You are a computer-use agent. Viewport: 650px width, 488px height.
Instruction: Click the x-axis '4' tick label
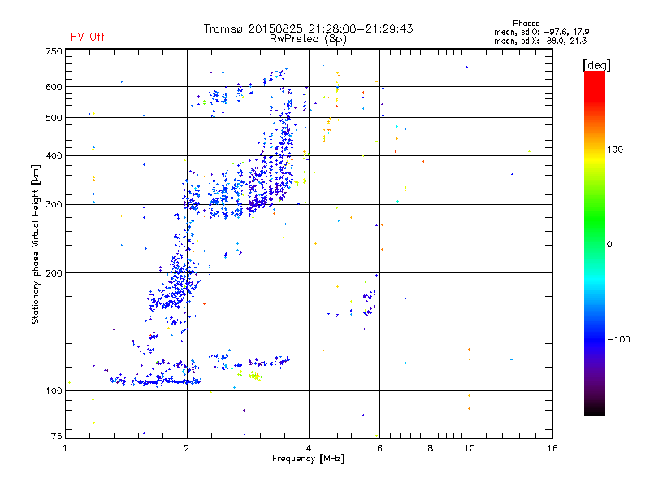pos(309,448)
